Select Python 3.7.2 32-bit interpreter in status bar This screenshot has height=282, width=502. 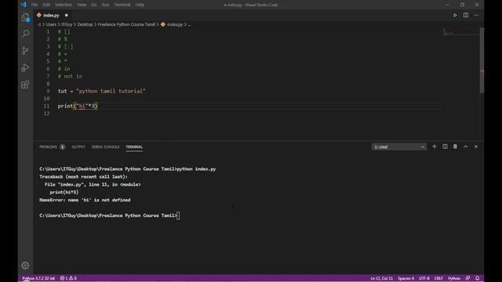(x=38, y=278)
